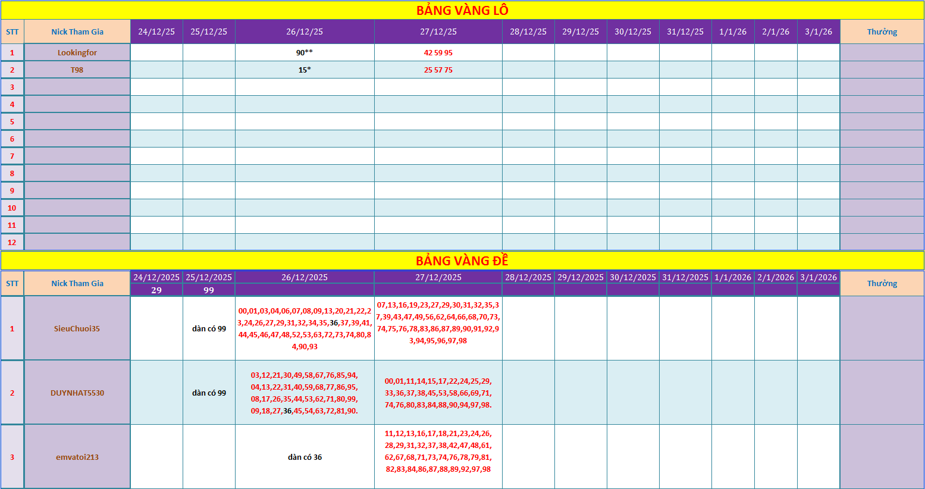Click the T98 nickname cell

click(77, 70)
